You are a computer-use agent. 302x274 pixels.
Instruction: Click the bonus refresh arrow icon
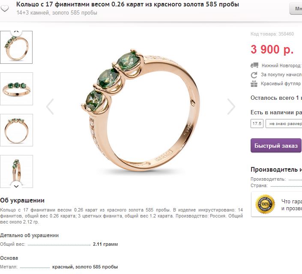[x=254, y=75]
